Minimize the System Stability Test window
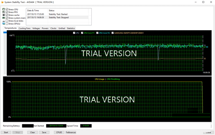The width and height of the screenshot is (215, 135). [x=196, y=2]
